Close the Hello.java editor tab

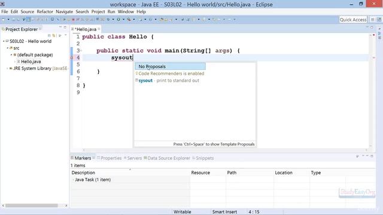[x=99, y=29]
